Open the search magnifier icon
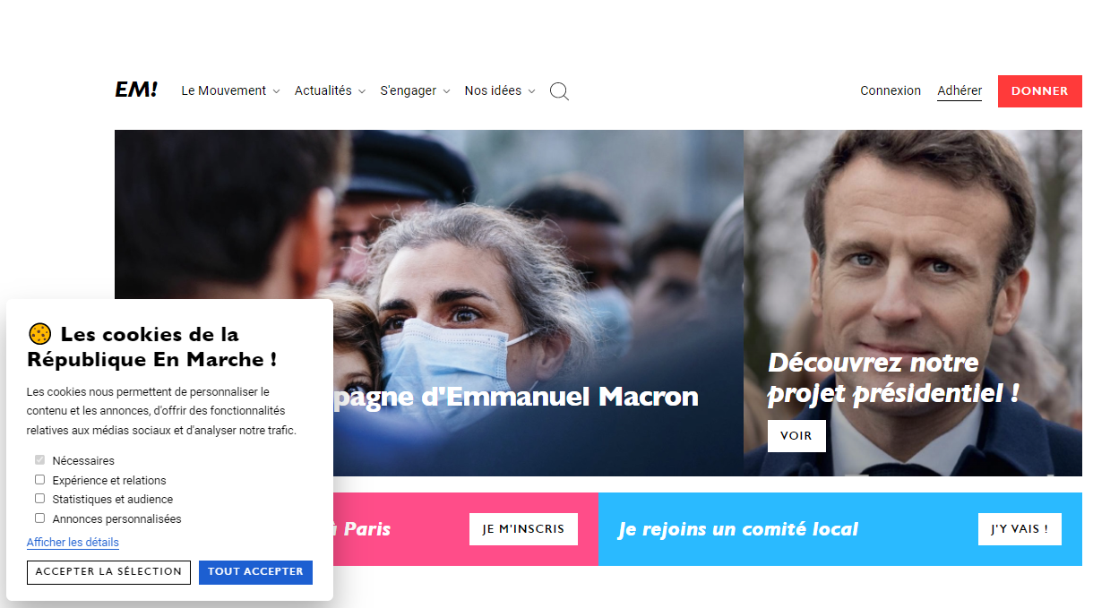Screen dimensions: 1093x608 (559, 91)
